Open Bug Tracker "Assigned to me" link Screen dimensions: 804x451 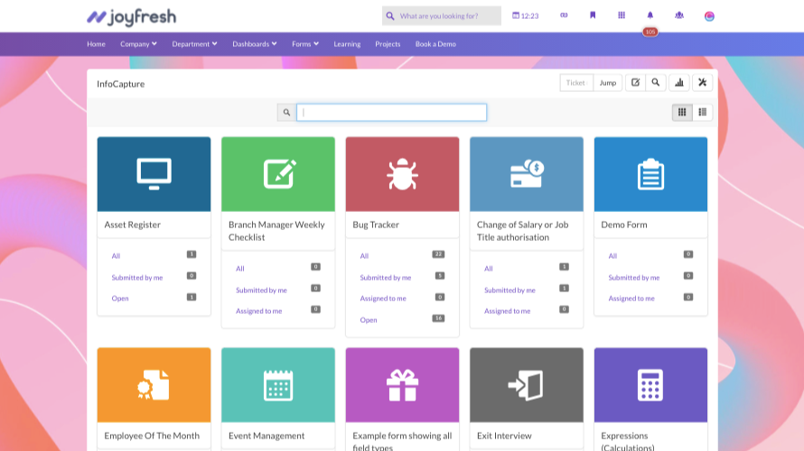[x=383, y=299]
